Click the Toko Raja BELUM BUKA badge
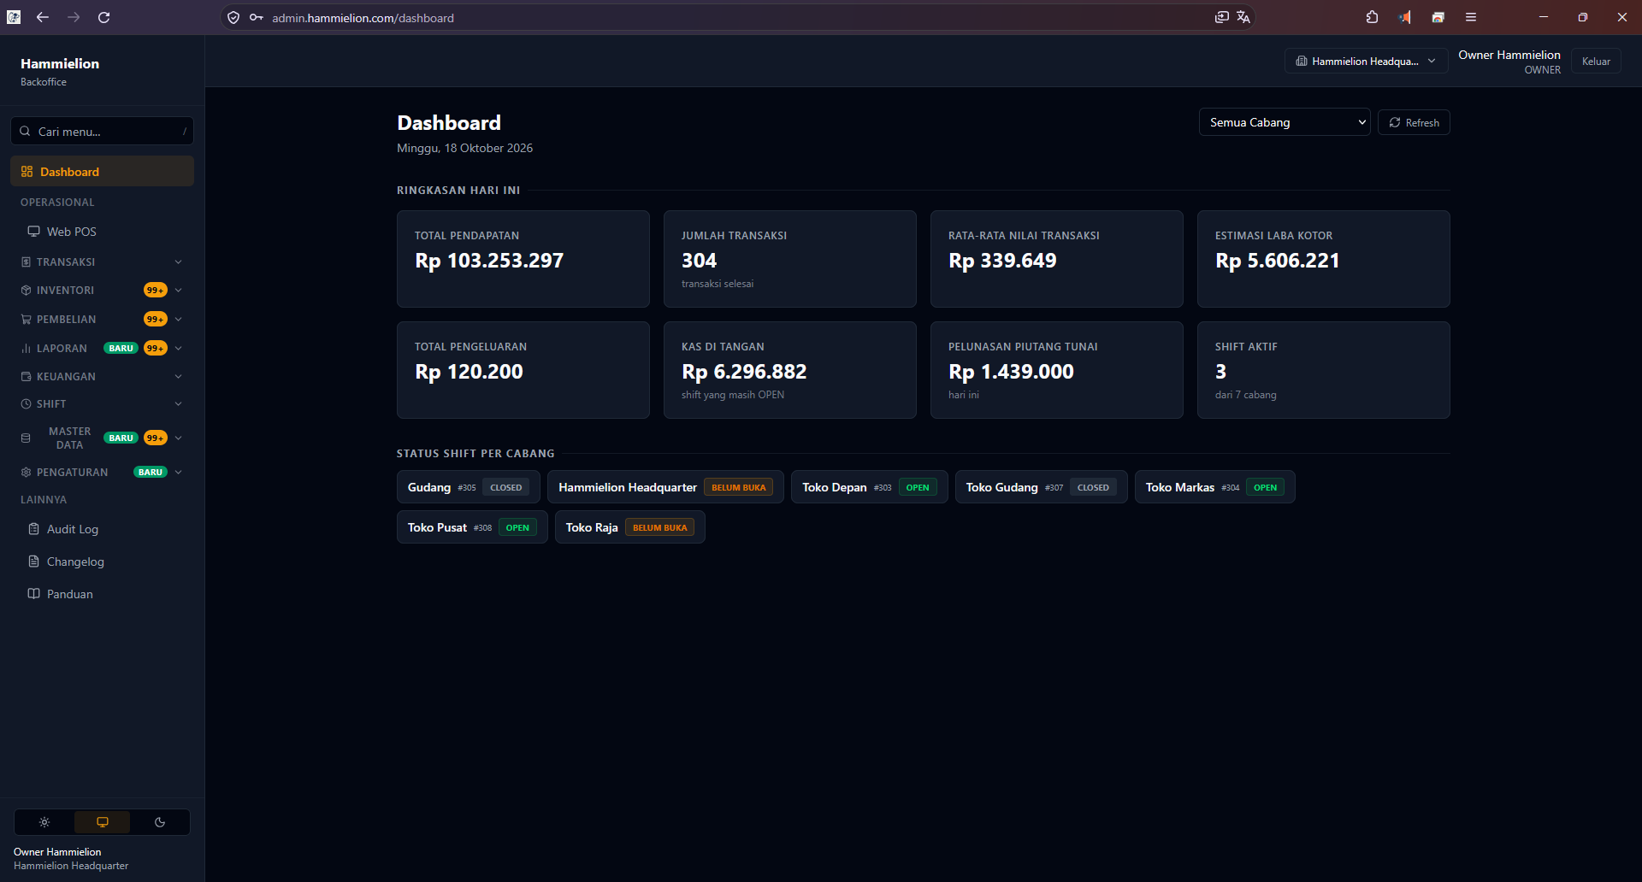The image size is (1642, 882). pos(659,527)
